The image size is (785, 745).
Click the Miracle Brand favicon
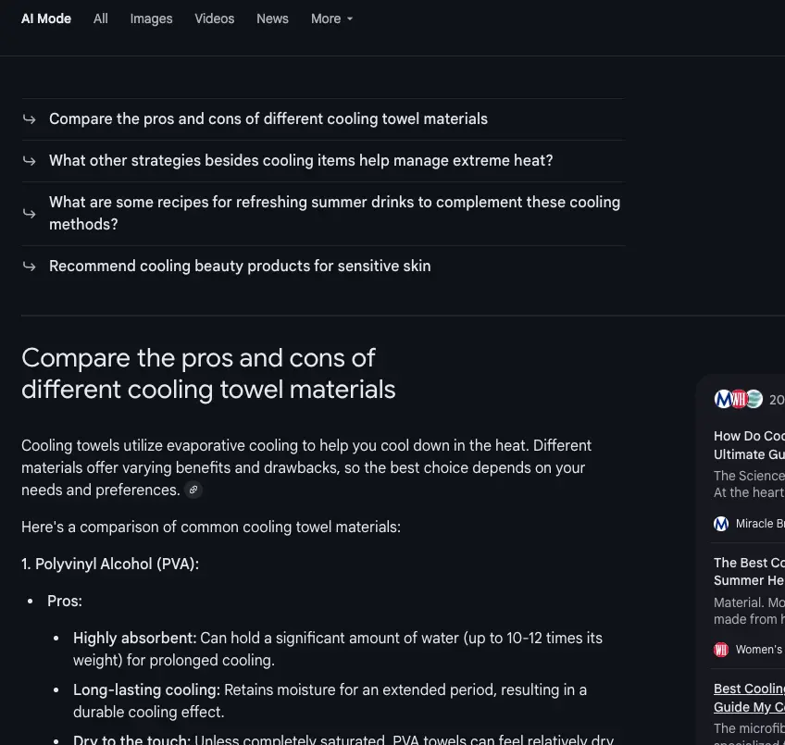[x=721, y=524]
